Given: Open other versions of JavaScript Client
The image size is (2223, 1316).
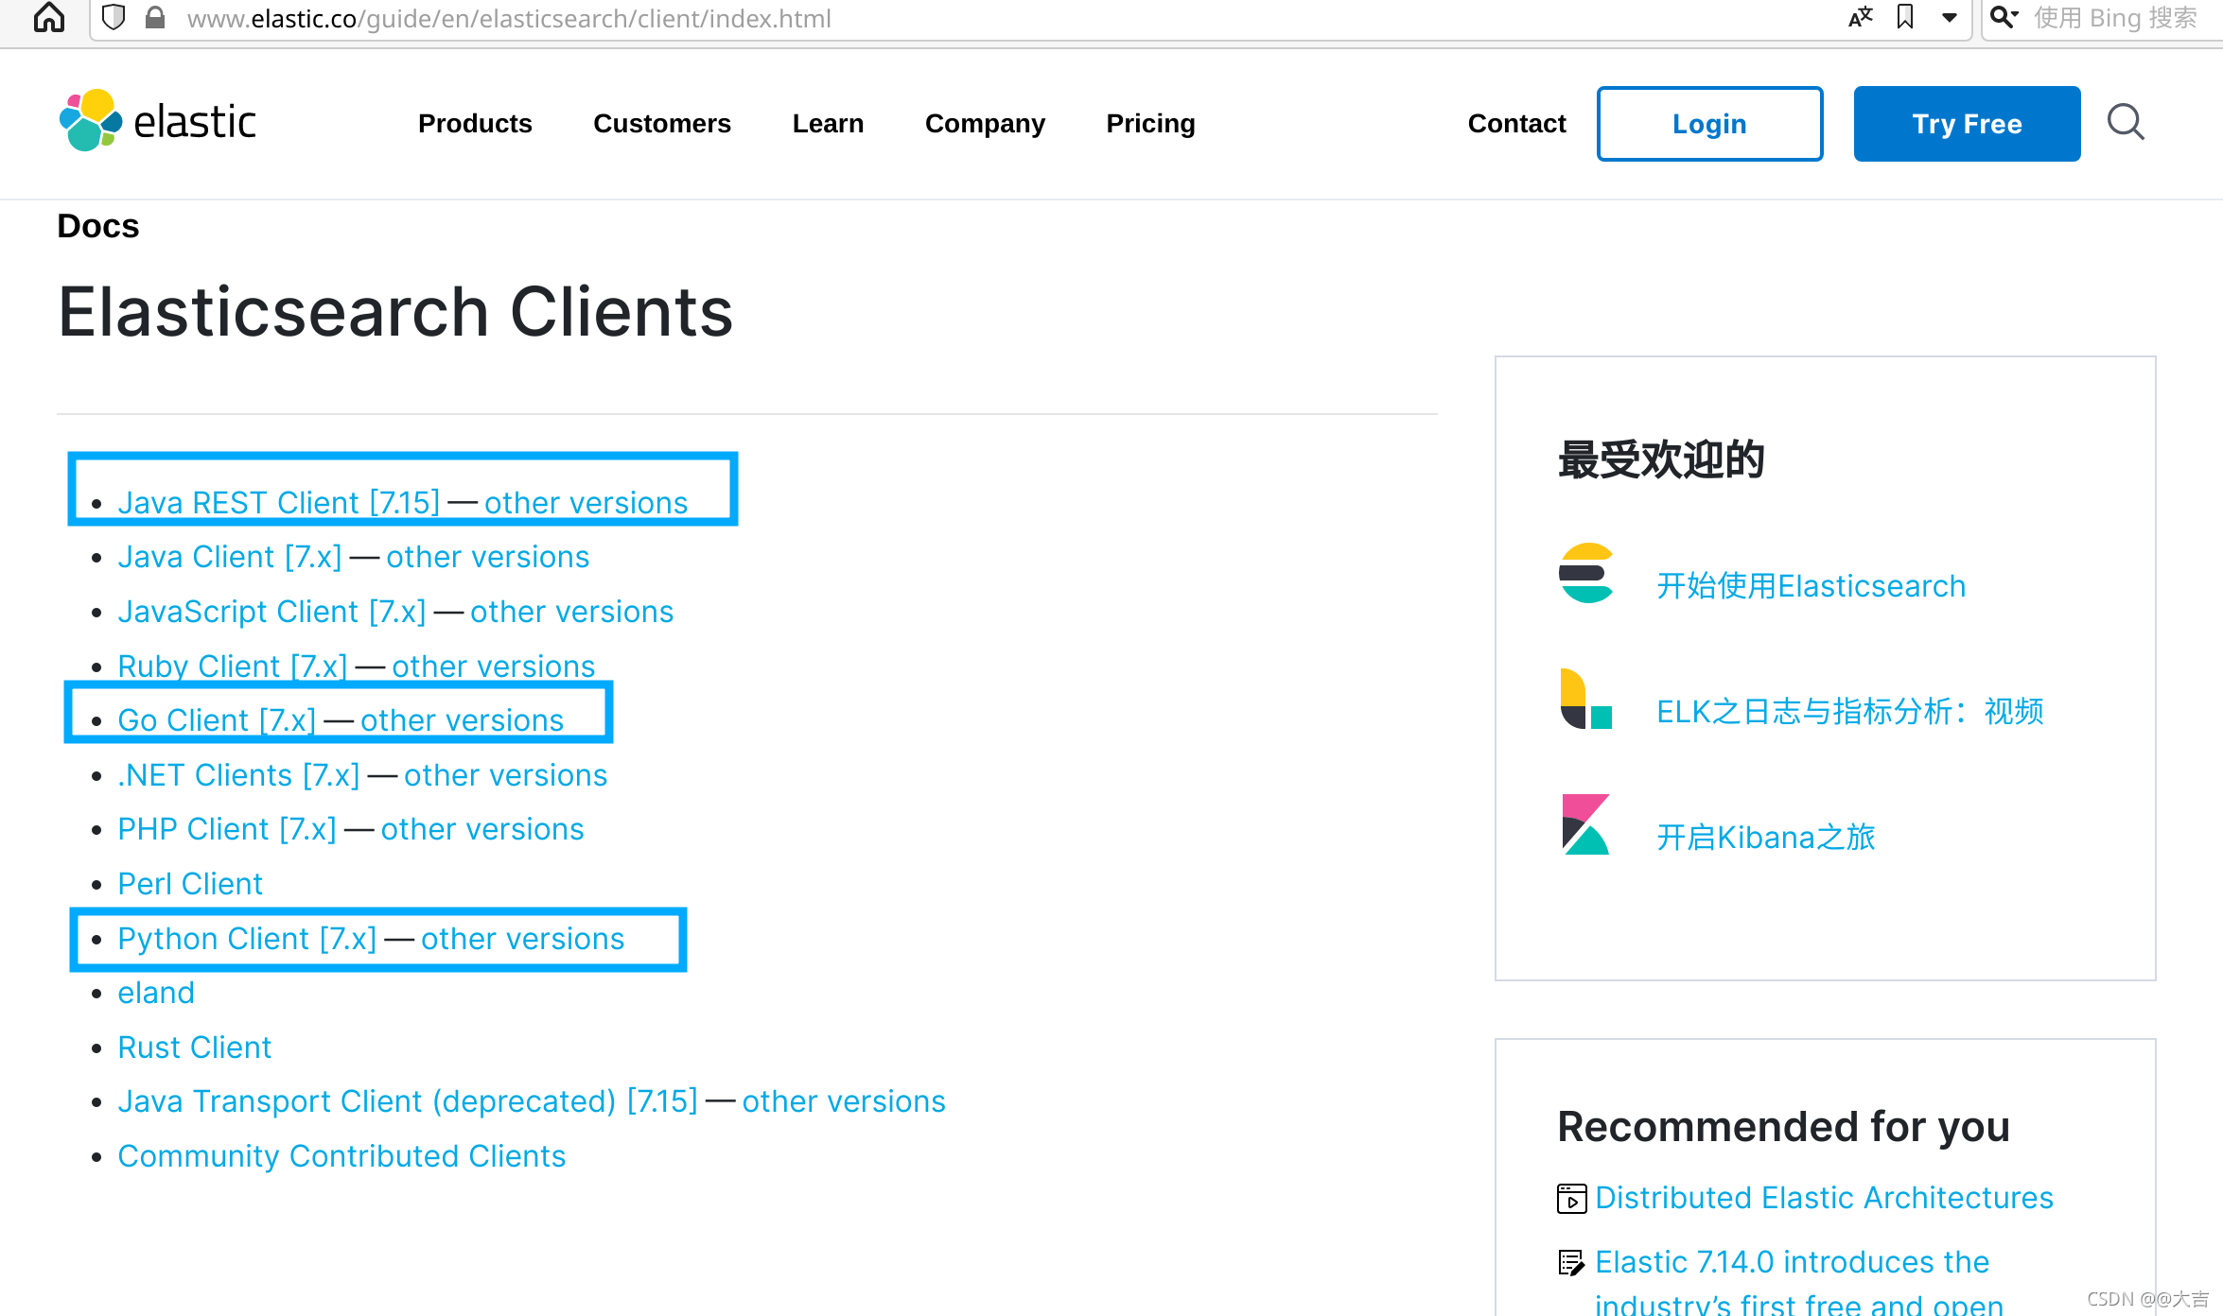Looking at the screenshot, I should point(571,612).
